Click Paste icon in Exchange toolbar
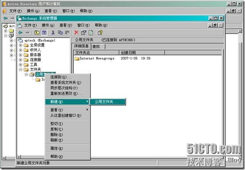The image size is (245, 170). [67, 33]
